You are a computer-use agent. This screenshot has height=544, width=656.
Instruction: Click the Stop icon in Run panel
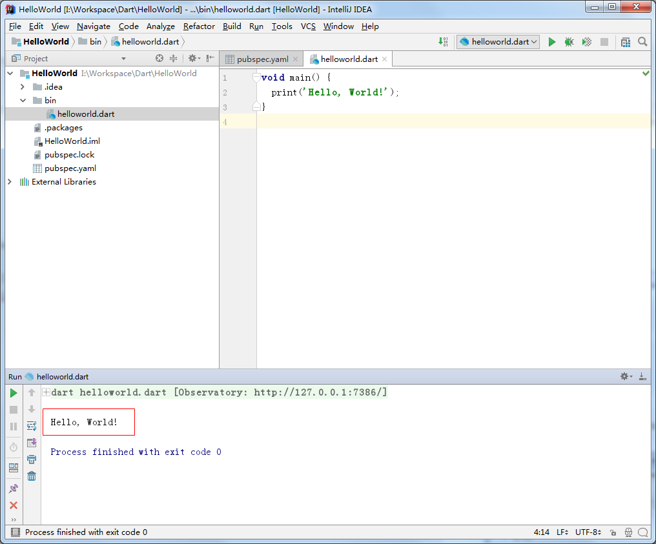coord(14,410)
